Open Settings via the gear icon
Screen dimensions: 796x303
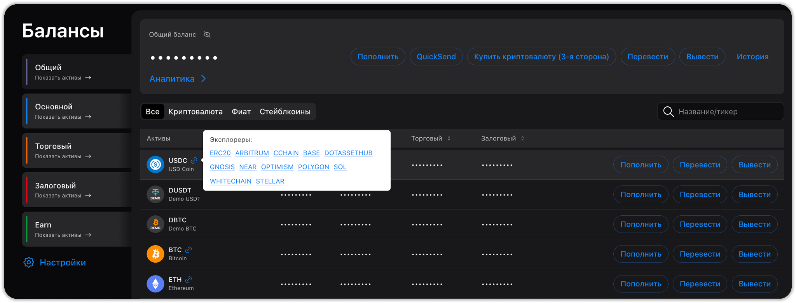pos(29,263)
